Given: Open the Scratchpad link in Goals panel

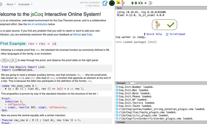Looking at the screenshot, I should (177, 34).
